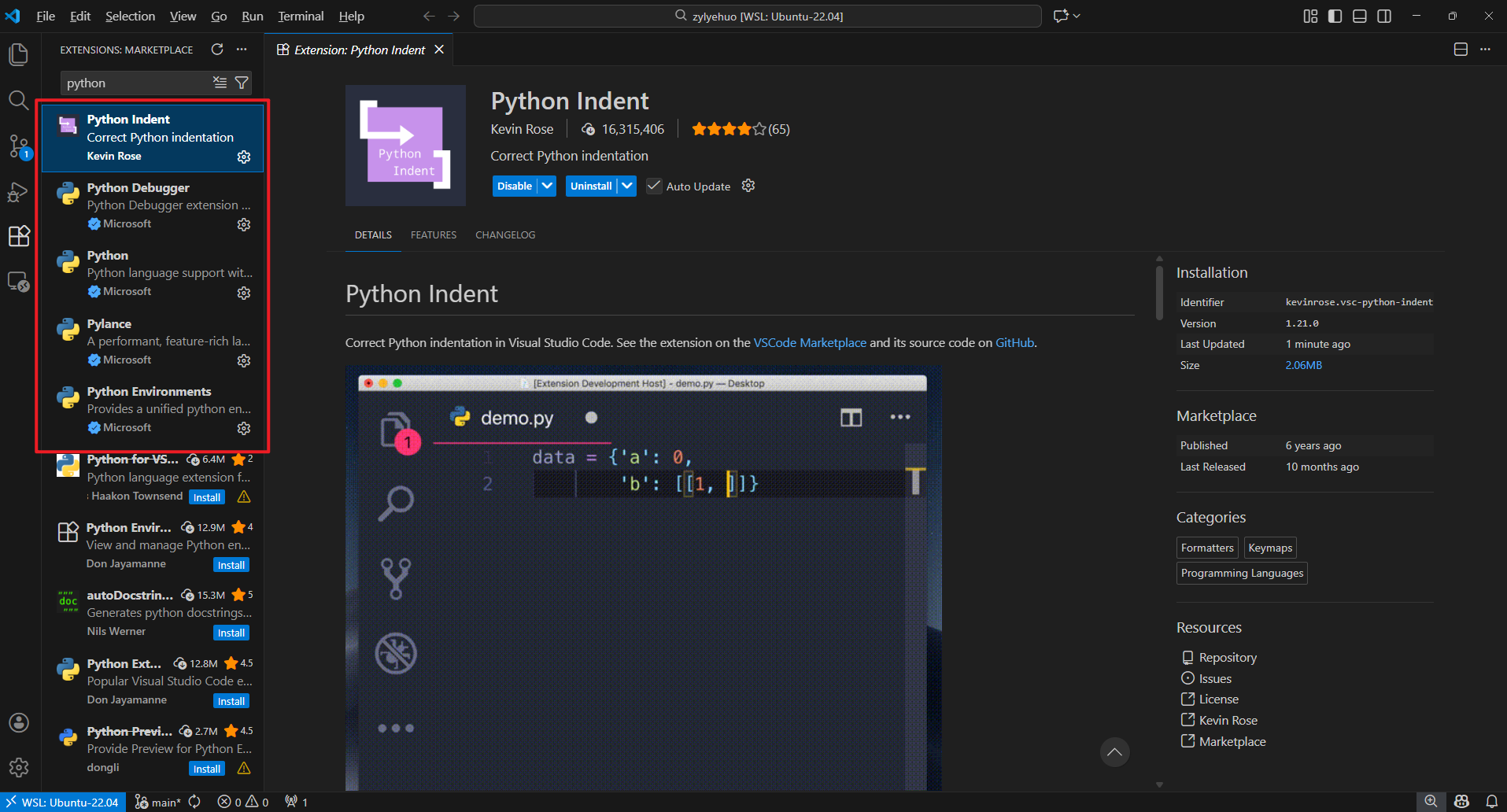Open the File menu
The image size is (1507, 812).
[x=46, y=16]
